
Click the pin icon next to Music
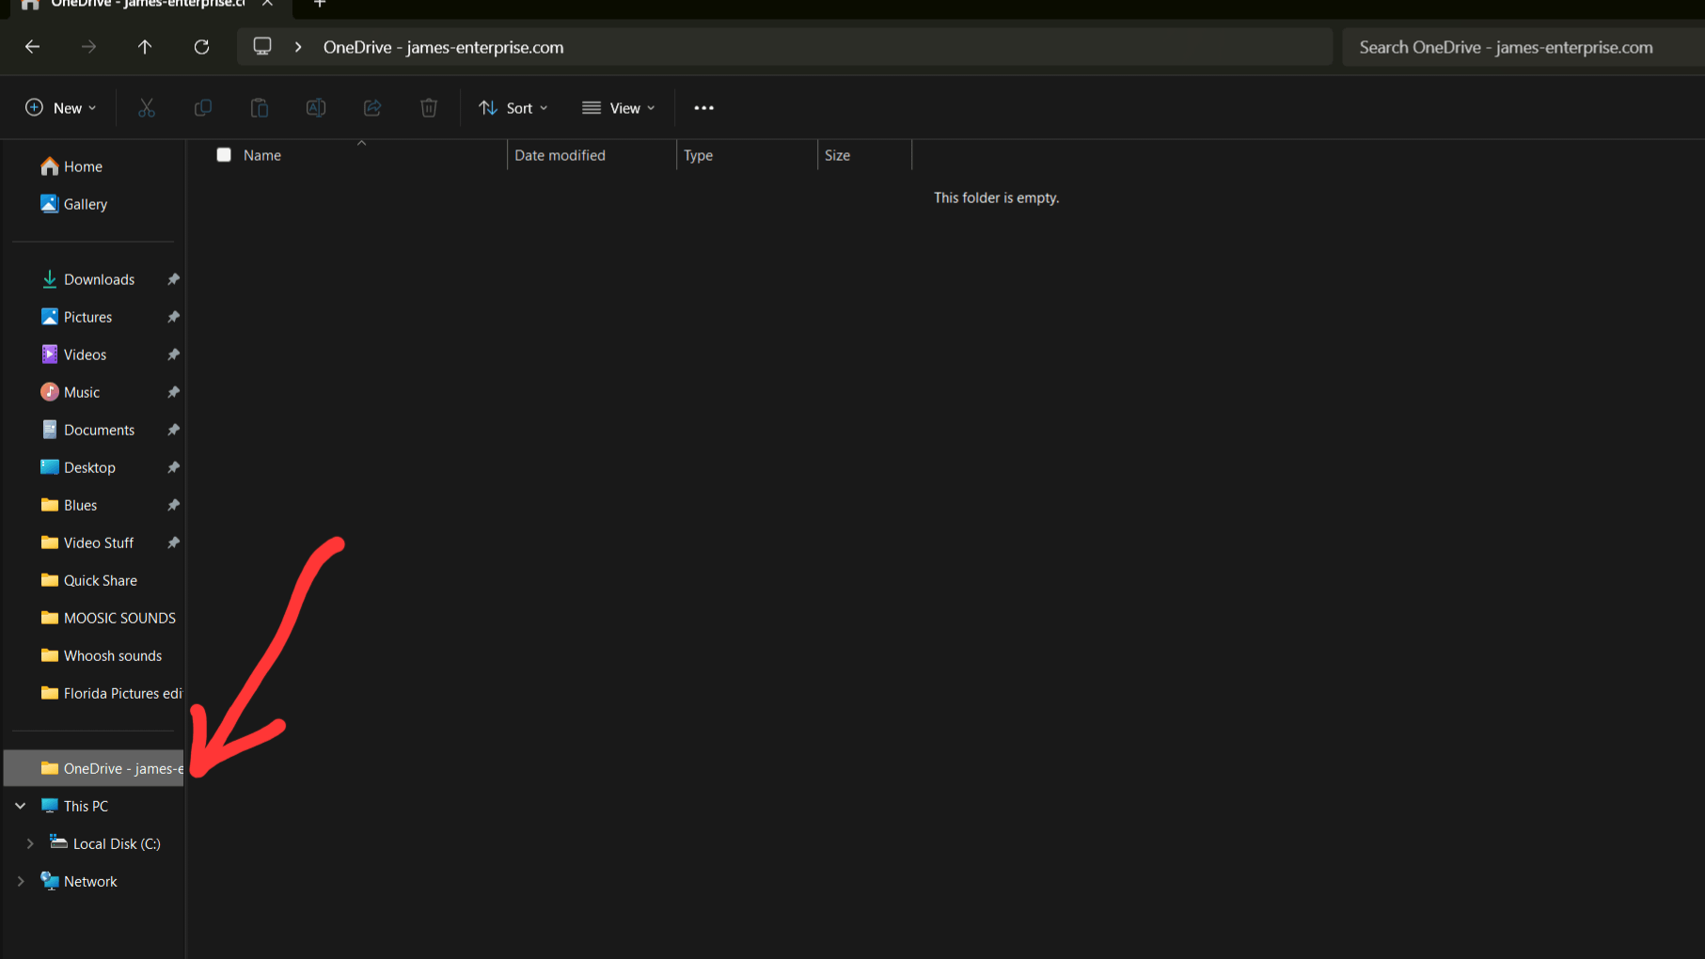tap(173, 392)
